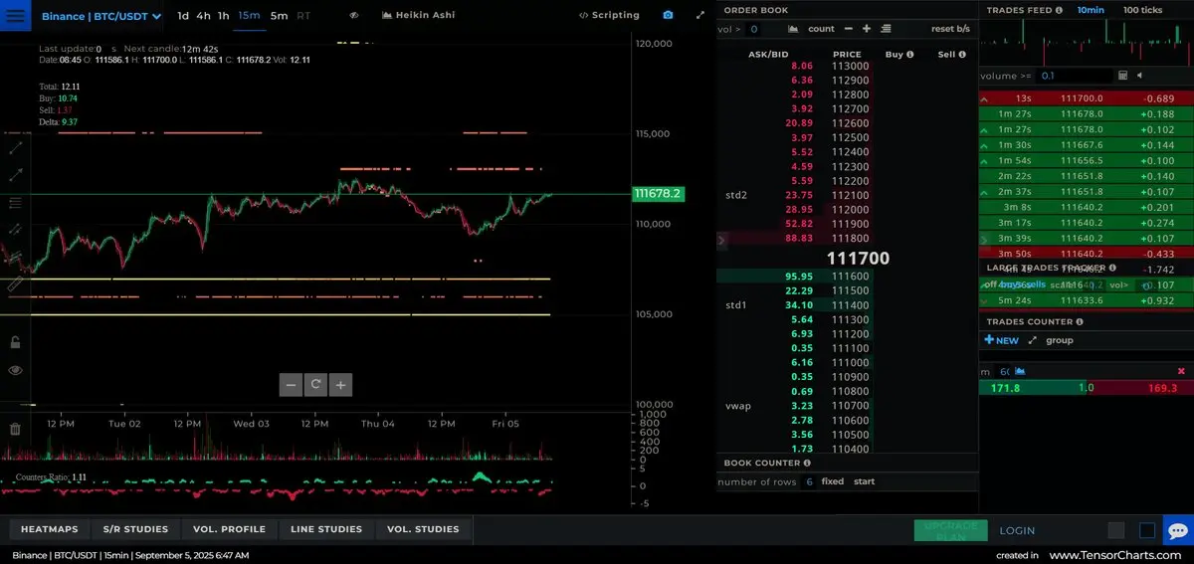
Task: Select the RT real-time timeframe
Action: click(303, 16)
